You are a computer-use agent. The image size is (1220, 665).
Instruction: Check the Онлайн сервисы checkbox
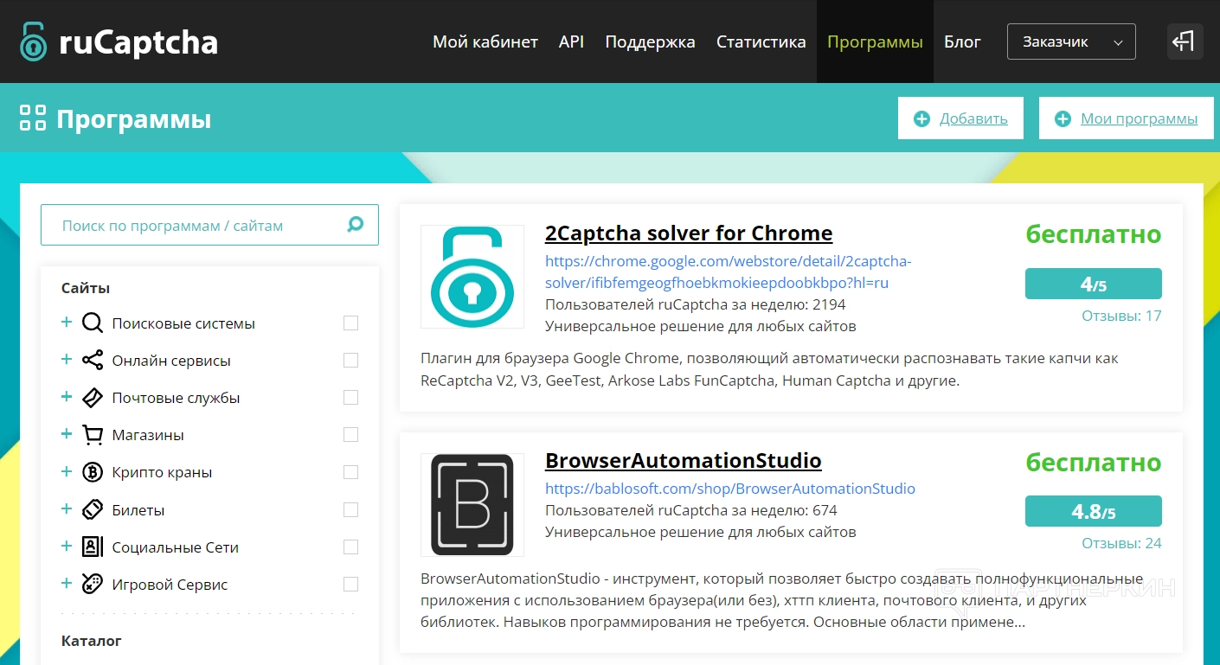pos(350,361)
